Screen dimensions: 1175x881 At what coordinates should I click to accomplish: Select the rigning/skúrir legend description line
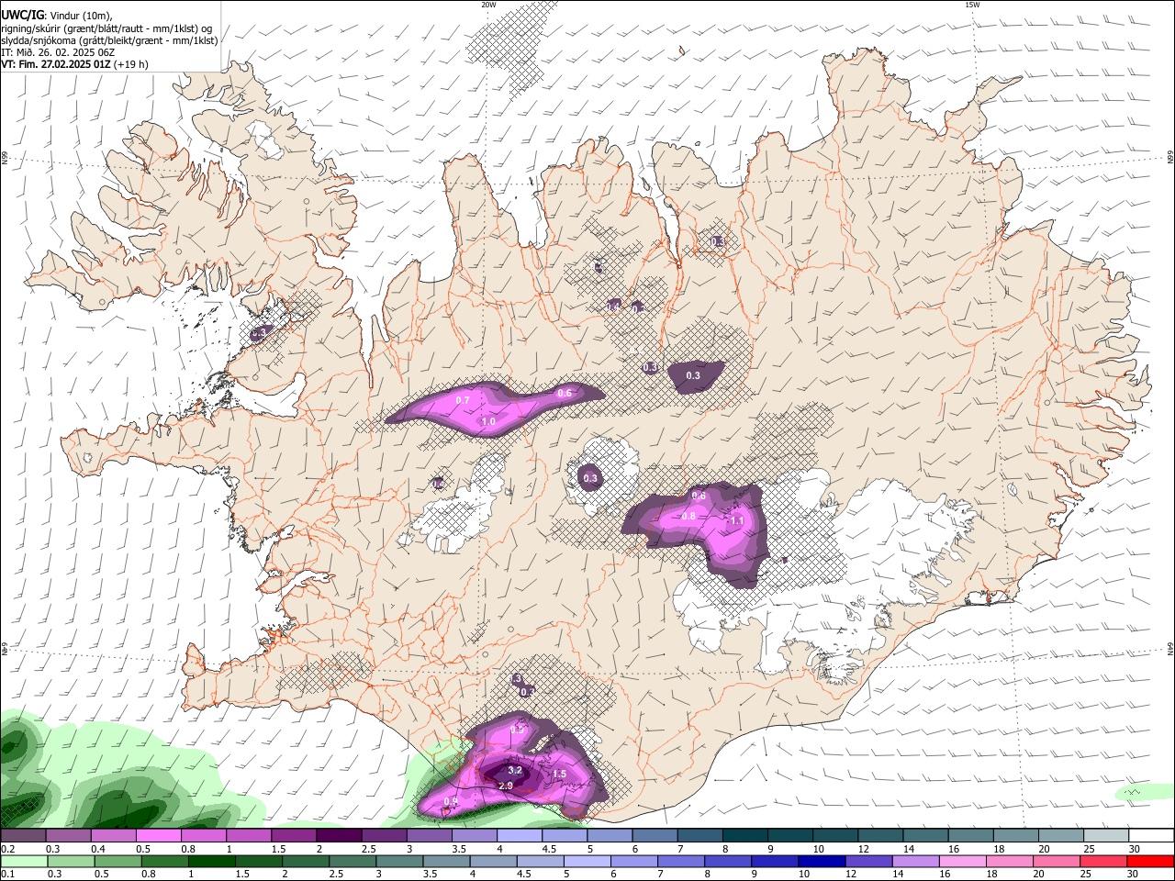(x=106, y=28)
